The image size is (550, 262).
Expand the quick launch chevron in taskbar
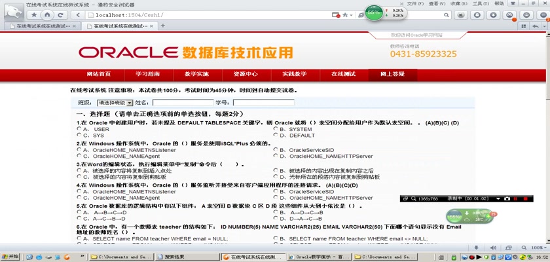pos(82,256)
